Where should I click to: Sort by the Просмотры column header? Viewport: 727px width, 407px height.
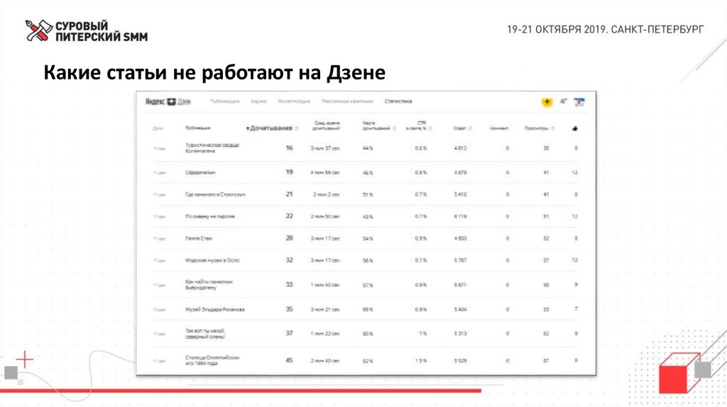[537, 128]
